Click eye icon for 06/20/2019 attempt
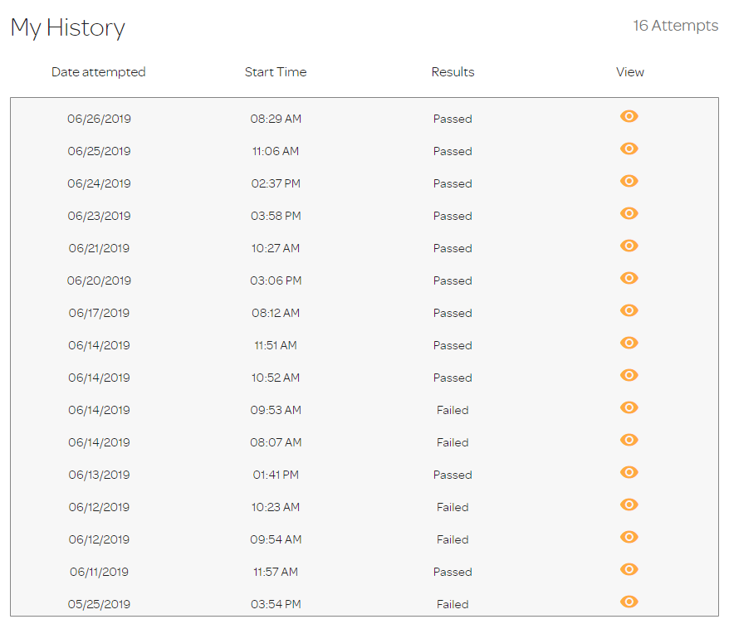The width and height of the screenshot is (729, 629). click(x=629, y=278)
